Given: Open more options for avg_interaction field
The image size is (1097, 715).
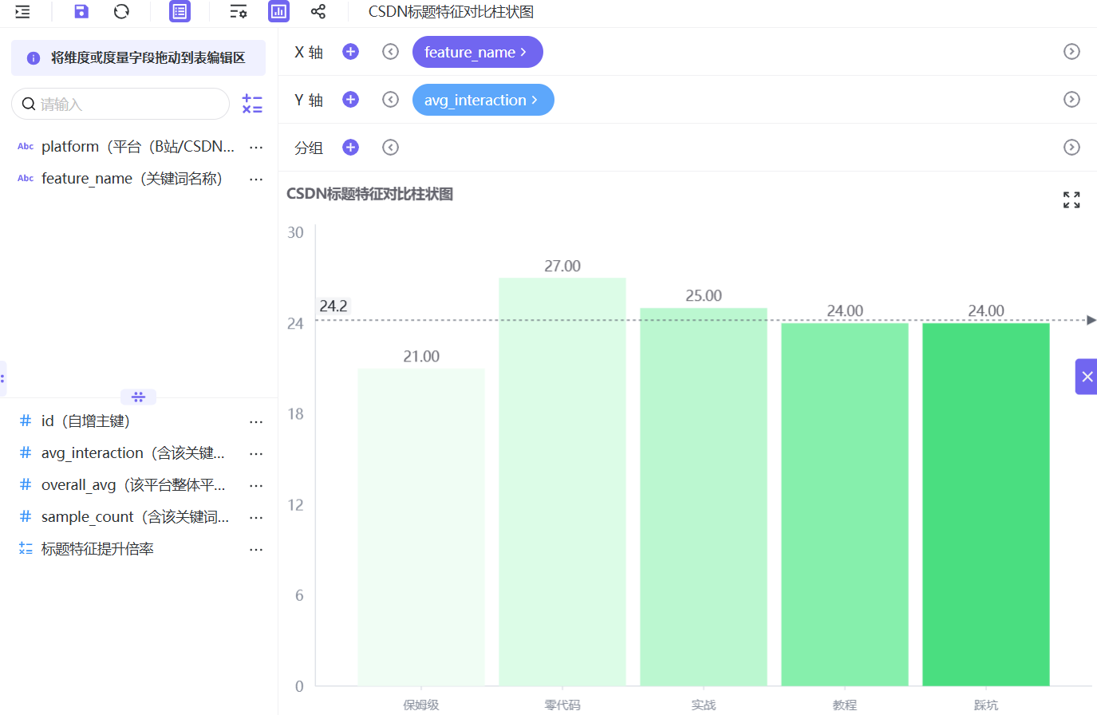Looking at the screenshot, I should pyautogui.click(x=256, y=453).
